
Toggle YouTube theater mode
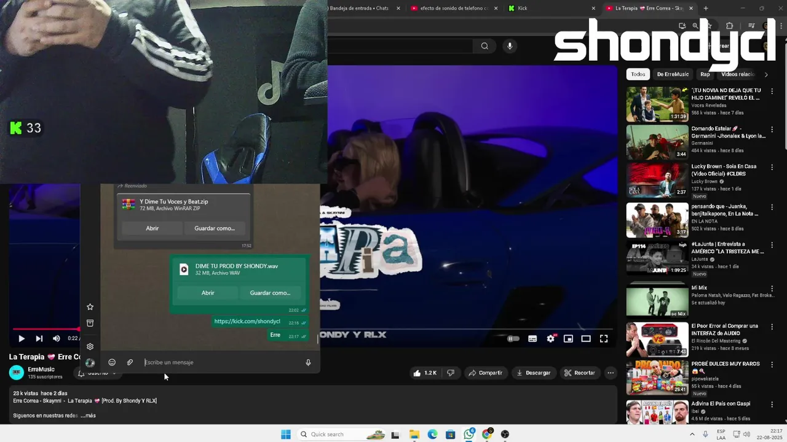tap(586, 338)
